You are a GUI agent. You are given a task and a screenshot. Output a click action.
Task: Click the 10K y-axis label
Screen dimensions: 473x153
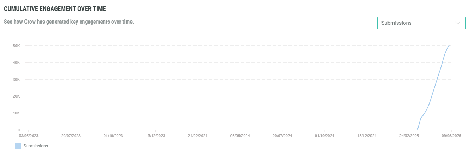(16, 113)
